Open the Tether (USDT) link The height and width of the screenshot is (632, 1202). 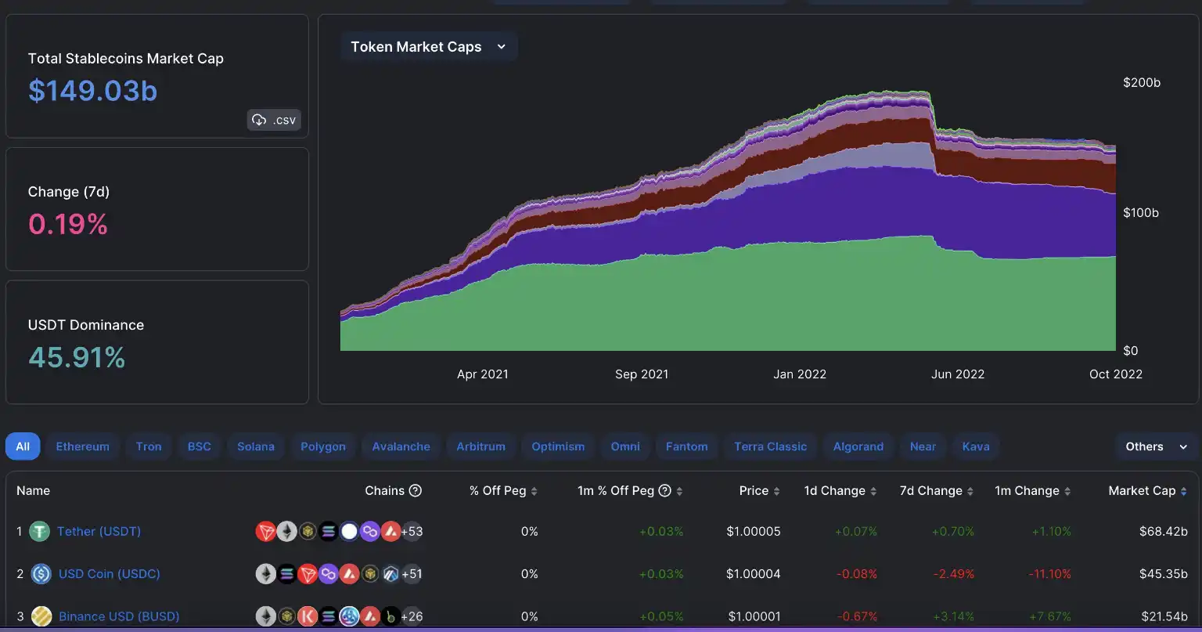coord(99,531)
